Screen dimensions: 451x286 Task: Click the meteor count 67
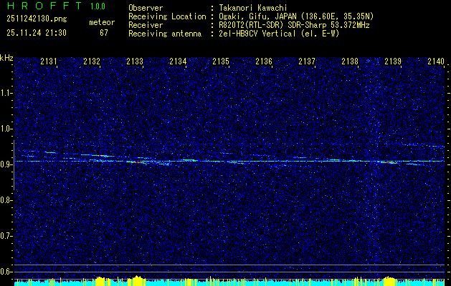104,33
